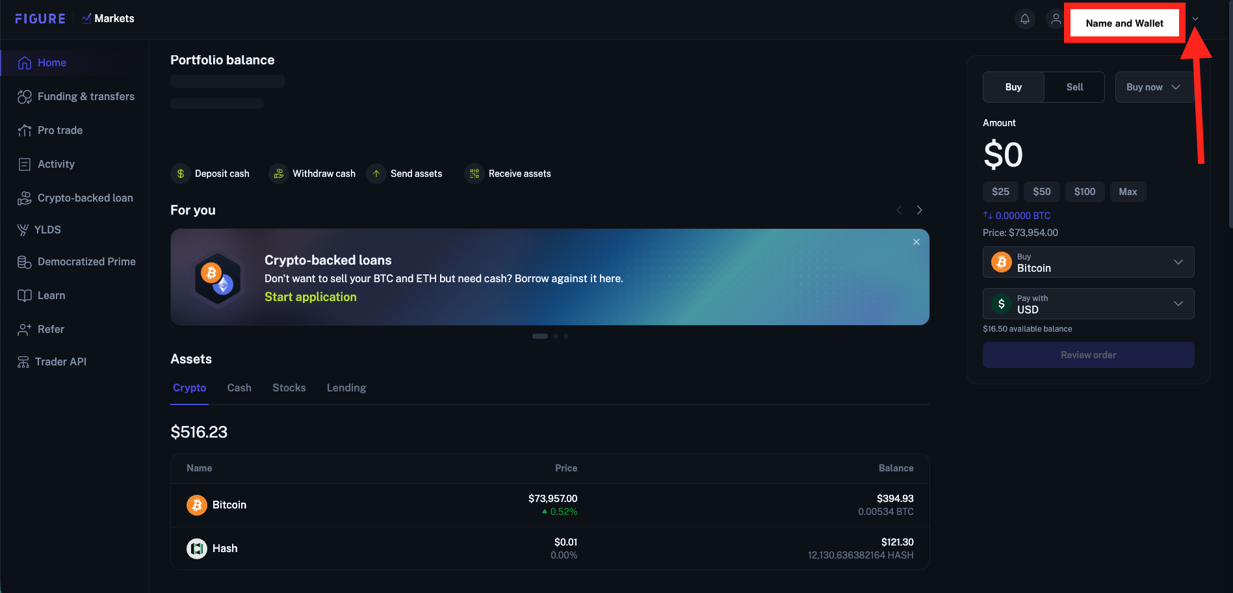The image size is (1233, 593).
Task: Open the Pay with USD selector
Action: point(1089,304)
